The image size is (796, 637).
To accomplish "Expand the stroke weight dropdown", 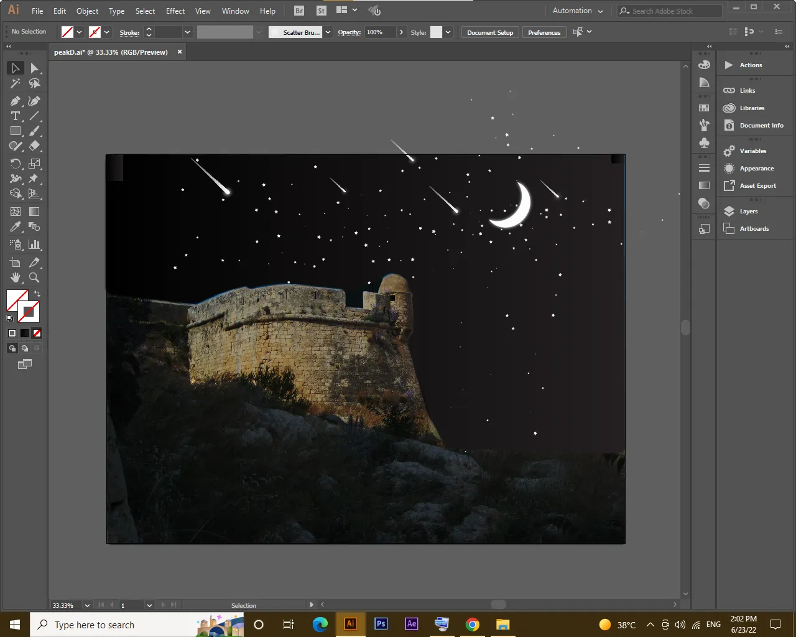I will [x=187, y=32].
